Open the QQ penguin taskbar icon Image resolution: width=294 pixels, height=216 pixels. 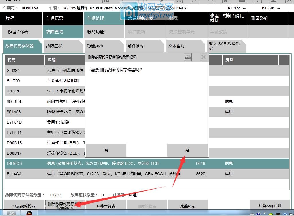[x=29, y=213]
